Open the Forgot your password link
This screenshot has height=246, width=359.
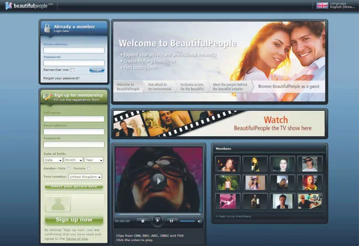coord(61,78)
